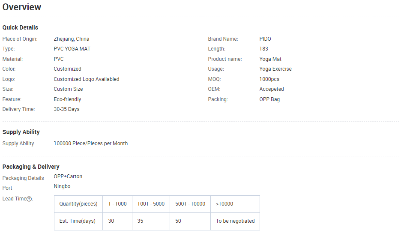Click the Supply Ability section heading
Image resolution: width=404 pixels, height=233 pixels.
21,132
